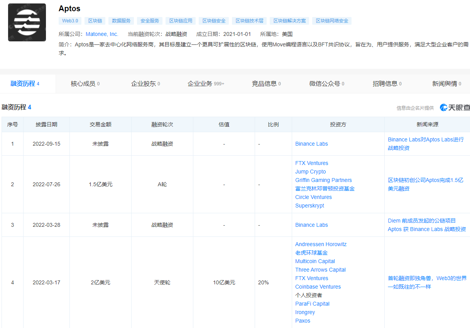
Task: Open Binance Labs investor in the 2022-09-15 row
Action: click(311, 144)
